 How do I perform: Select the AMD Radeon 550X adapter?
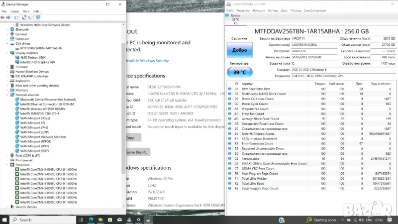click(32, 57)
